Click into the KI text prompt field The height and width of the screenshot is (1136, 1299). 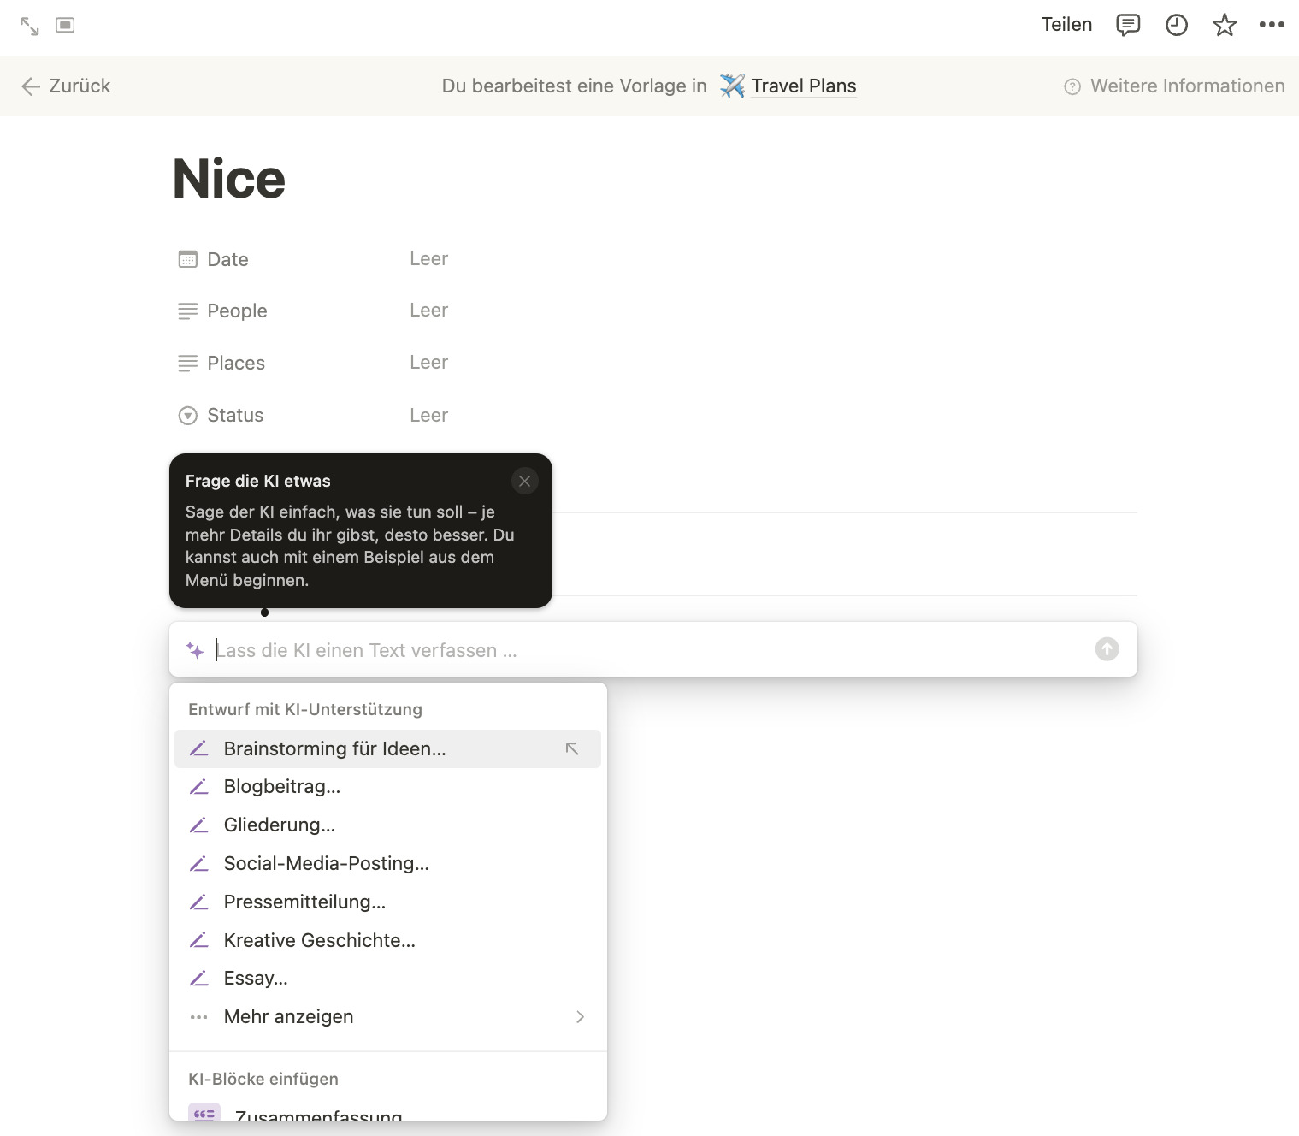pyautogui.click(x=513, y=650)
